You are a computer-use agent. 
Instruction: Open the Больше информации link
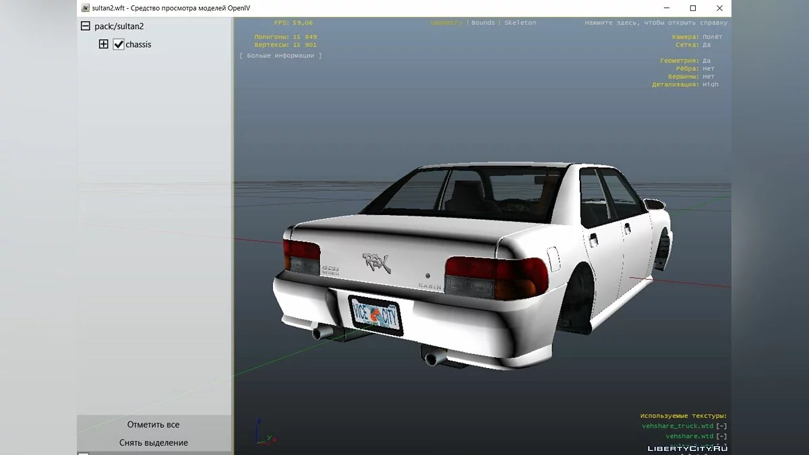point(280,56)
